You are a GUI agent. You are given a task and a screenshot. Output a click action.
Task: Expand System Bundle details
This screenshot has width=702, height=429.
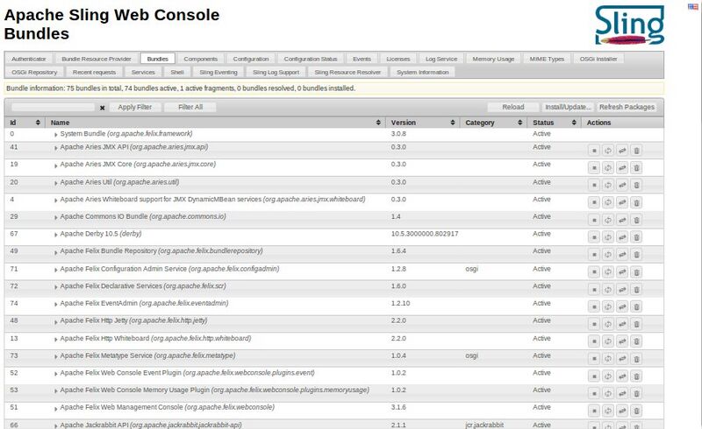point(55,134)
